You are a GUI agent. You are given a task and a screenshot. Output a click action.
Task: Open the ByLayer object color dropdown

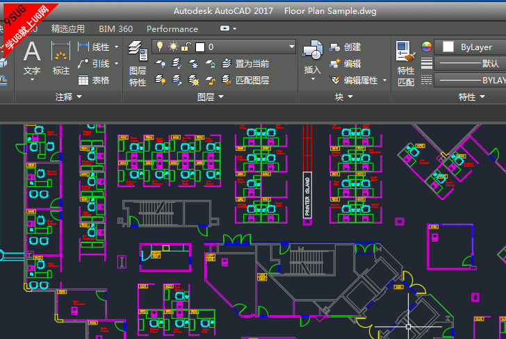[470, 47]
